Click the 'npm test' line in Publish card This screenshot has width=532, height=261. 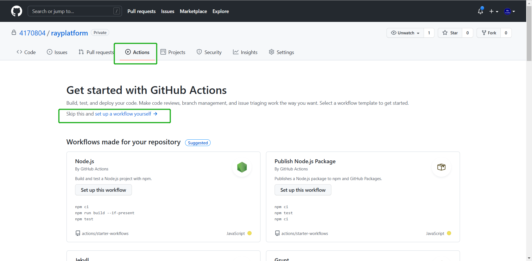(x=283, y=213)
